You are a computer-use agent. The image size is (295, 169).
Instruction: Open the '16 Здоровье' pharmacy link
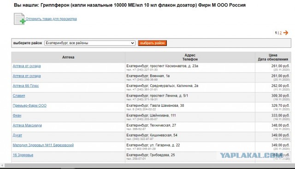(x=23, y=155)
